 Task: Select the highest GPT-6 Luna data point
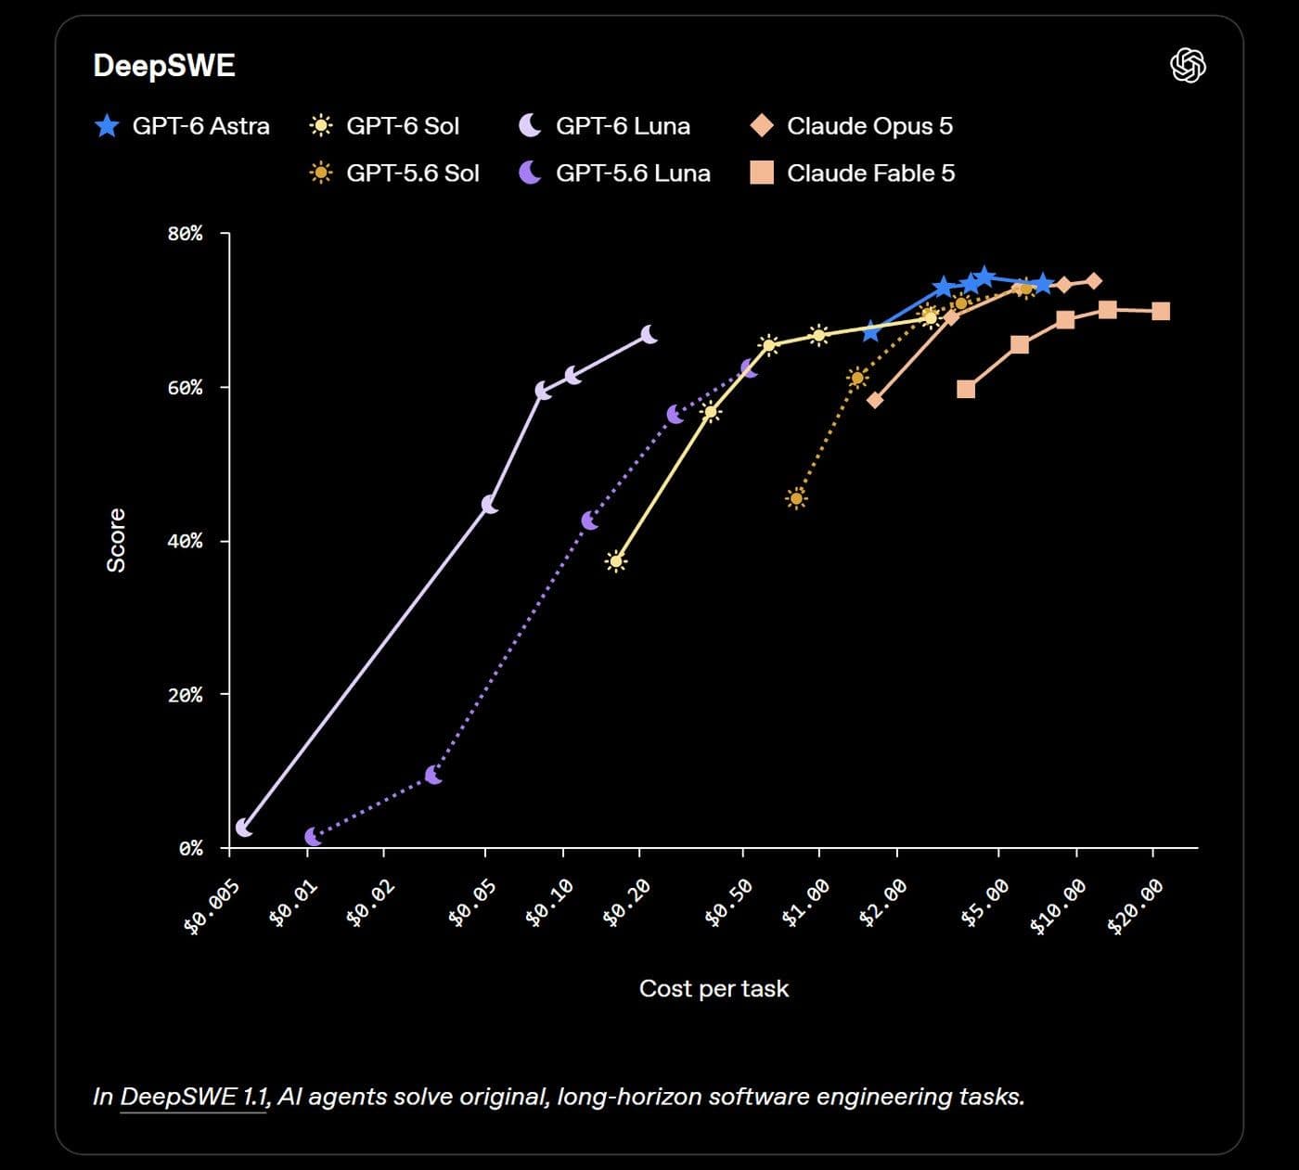click(x=649, y=334)
